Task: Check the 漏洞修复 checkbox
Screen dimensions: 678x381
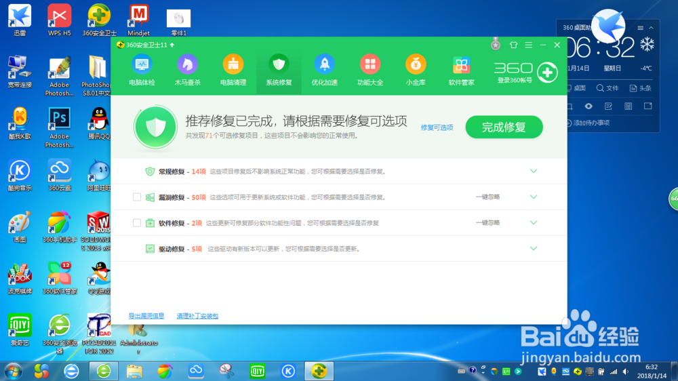Action: click(137, 197)
